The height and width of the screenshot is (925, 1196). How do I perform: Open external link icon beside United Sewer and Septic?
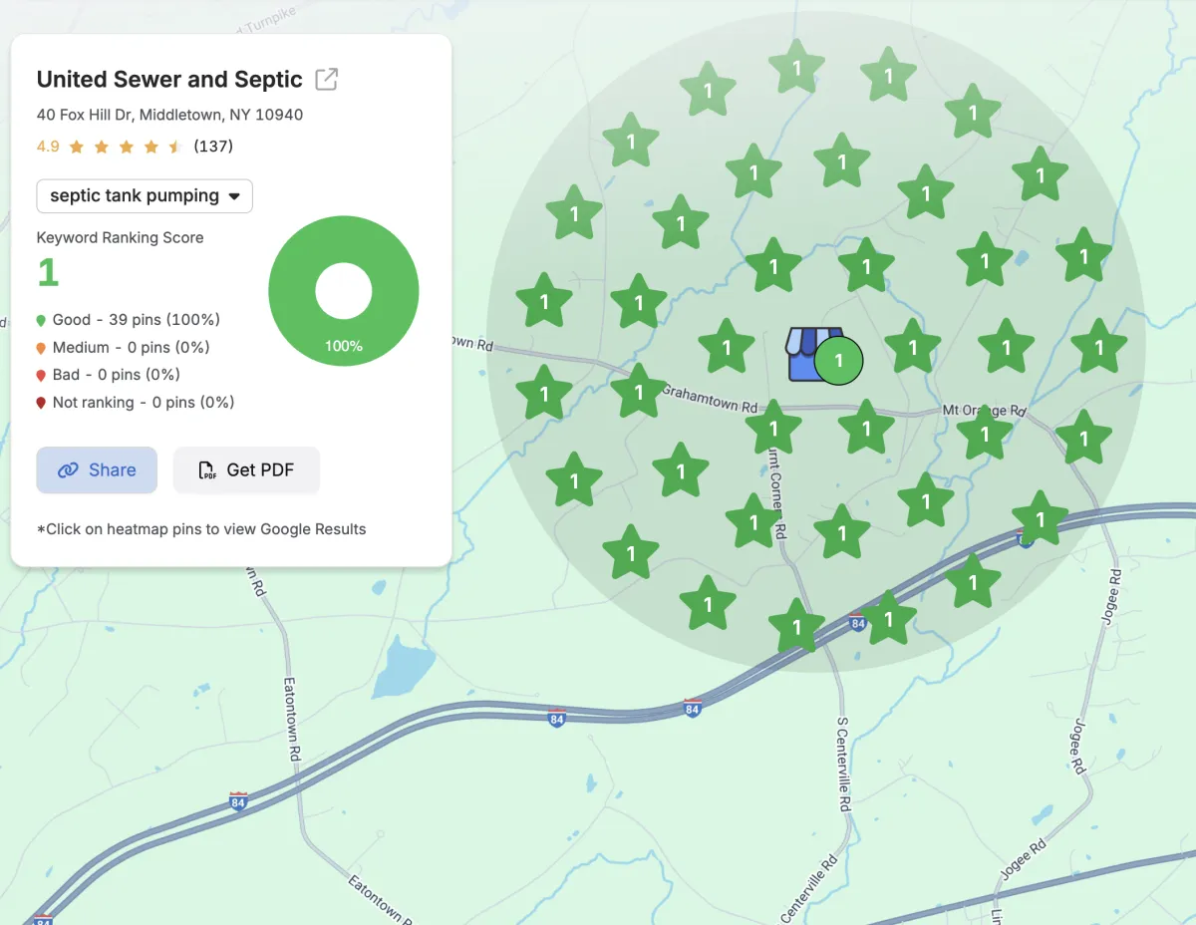pyautogui.click(x=326, y=80)
